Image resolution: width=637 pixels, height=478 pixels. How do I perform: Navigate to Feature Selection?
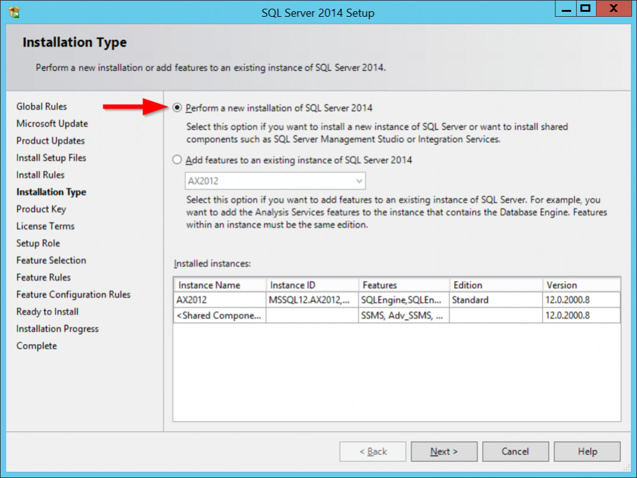tap(51, 260)
